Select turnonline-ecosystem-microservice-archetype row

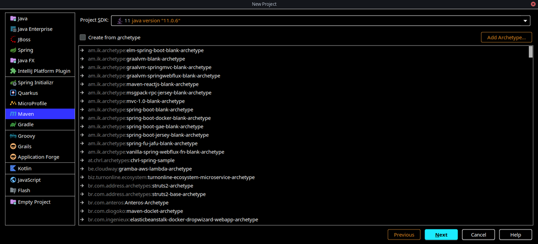click(303, 177)
